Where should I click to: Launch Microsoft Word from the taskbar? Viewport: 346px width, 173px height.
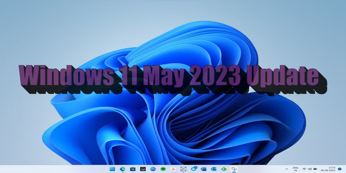pyautogui.click(x=204, y=169)
